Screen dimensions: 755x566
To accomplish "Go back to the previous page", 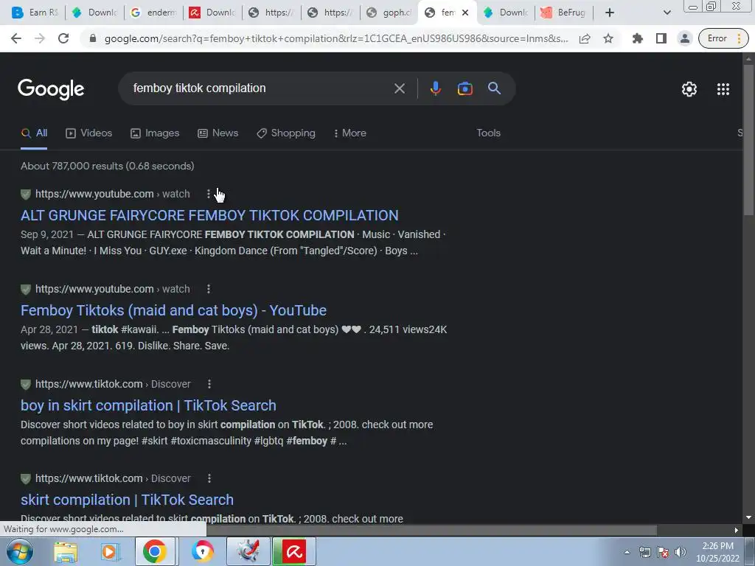I will pyautogui.click(x=16, y=38).
